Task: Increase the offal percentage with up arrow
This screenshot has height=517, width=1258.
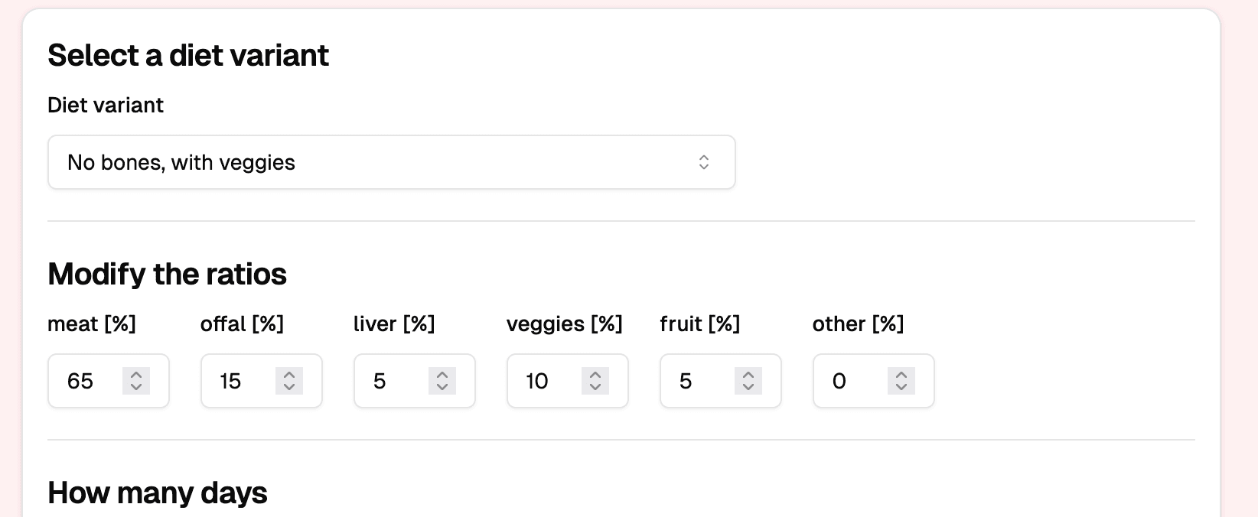Action: (x=289, y=375)
